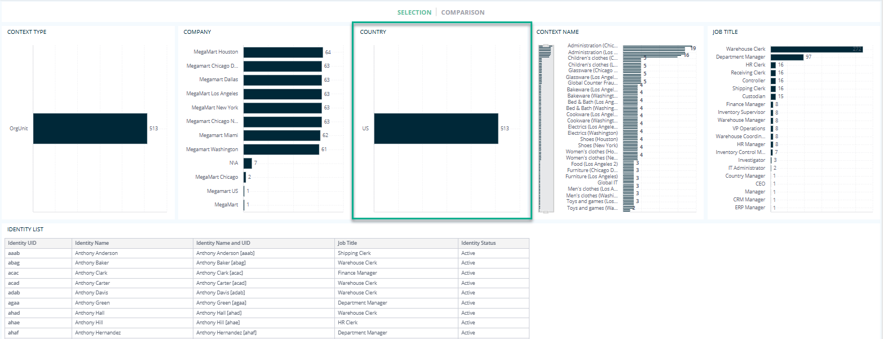883x339 pixels.
Task: Click the IT Administrator label
Action: 747,168
